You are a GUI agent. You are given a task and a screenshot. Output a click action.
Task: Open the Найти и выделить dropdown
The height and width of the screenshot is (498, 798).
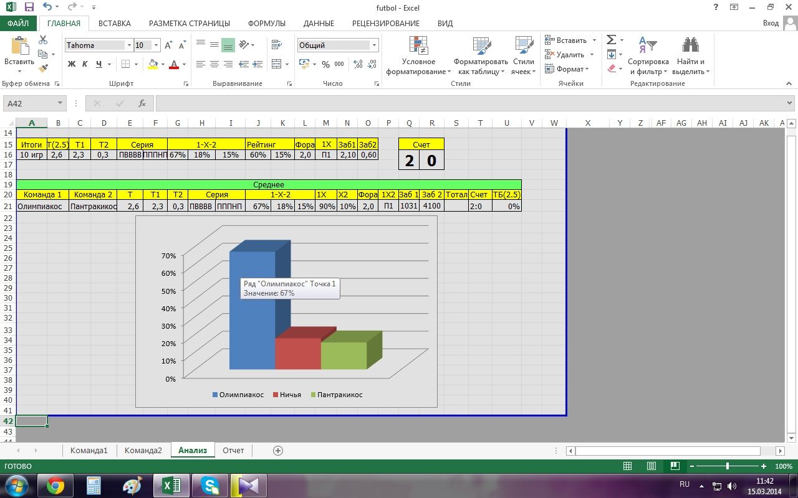click(x=691, y=56)
